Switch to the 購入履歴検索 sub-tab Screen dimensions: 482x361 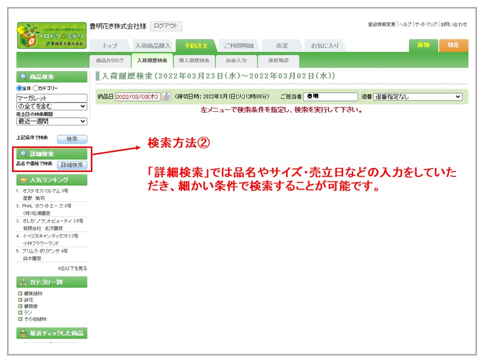(194, 61)
